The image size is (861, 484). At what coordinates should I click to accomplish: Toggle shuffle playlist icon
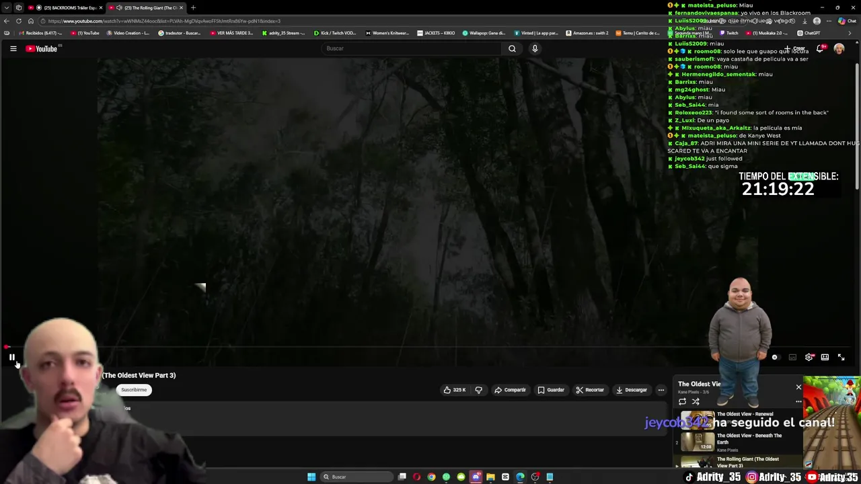click(x=696, y=401)
